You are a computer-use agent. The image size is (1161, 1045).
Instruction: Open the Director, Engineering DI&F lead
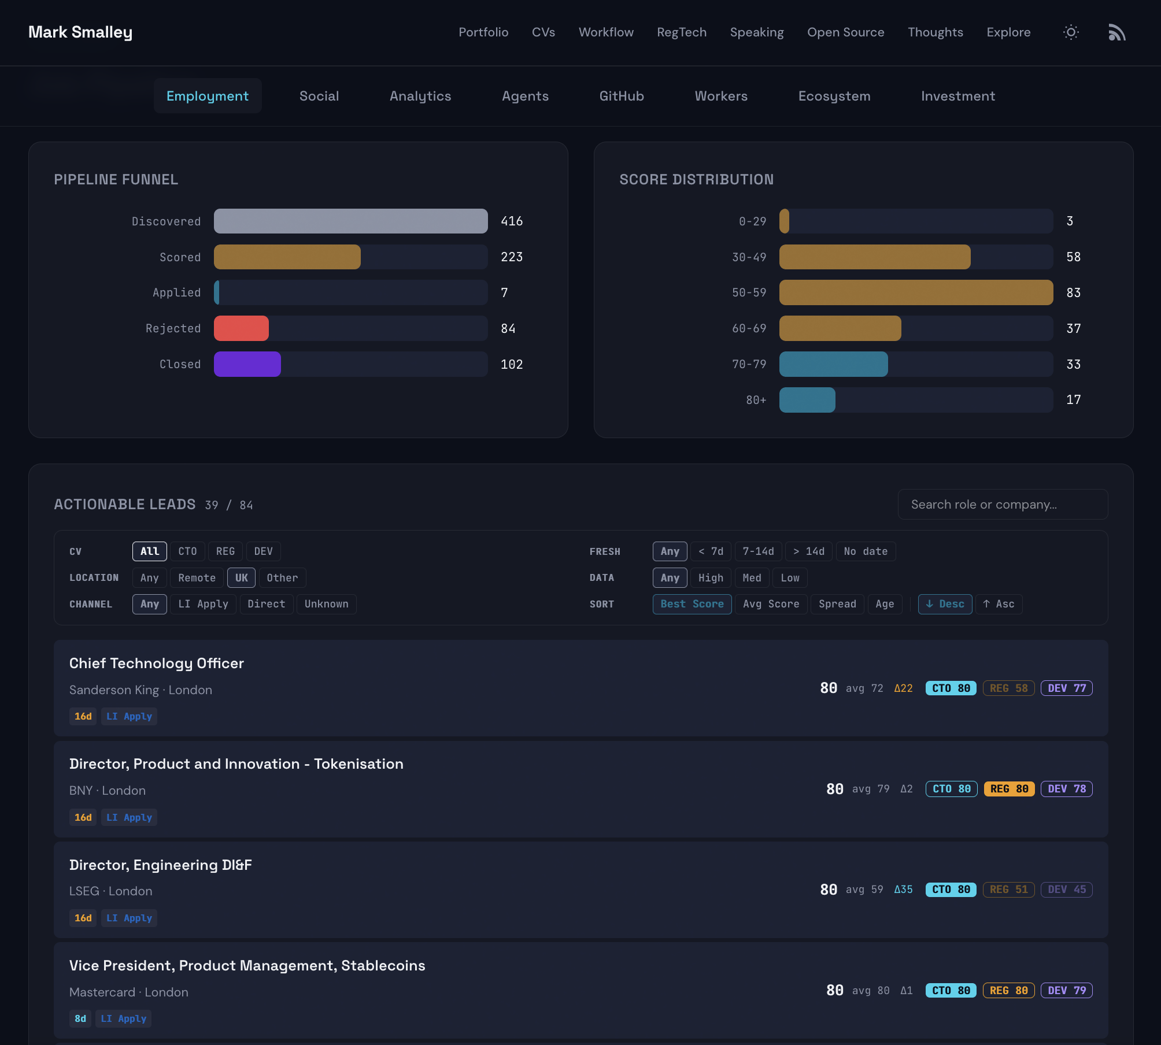tap(580, 890)
